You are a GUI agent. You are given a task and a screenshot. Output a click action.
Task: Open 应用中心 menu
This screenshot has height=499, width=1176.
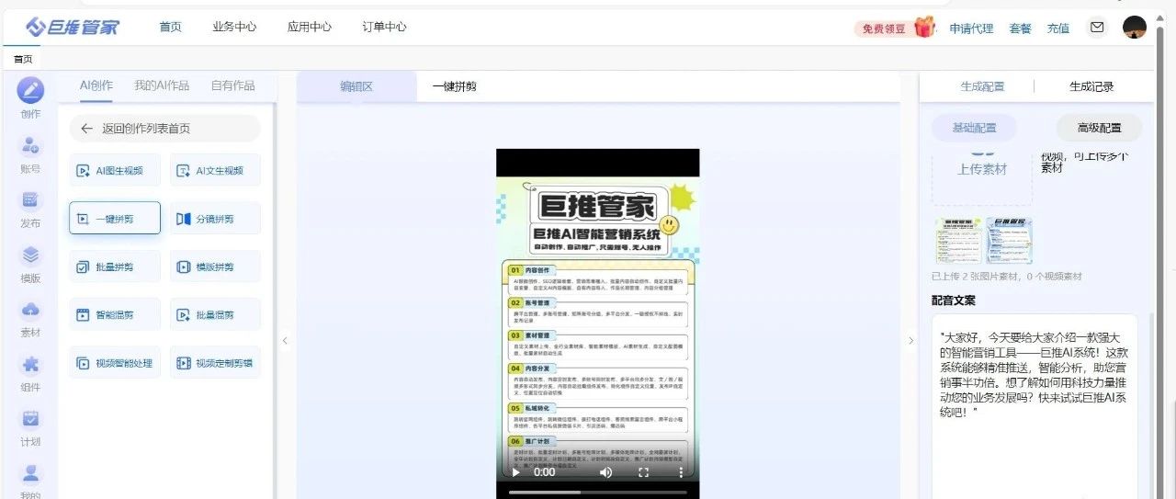pos(310,28)
